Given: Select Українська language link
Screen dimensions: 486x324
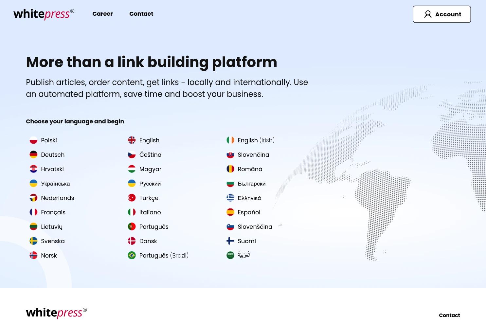Looking at the screenshot, I should tap(55, 184).
